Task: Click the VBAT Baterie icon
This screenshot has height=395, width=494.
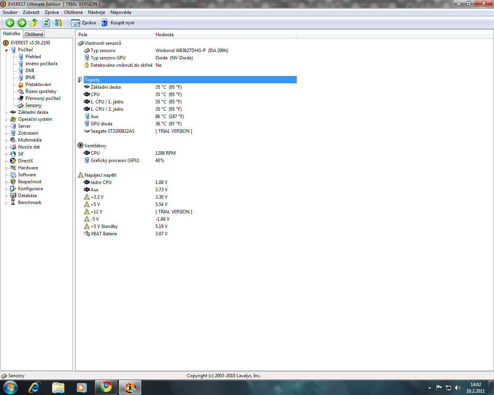Action: [x=87, y=234]
